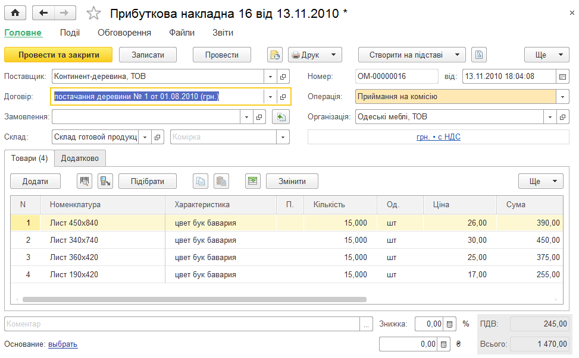Viewport: 579px width, 358px height.
Task: Click the document structure icon beside Створити на підставі
Action: [x=479, y=55]
